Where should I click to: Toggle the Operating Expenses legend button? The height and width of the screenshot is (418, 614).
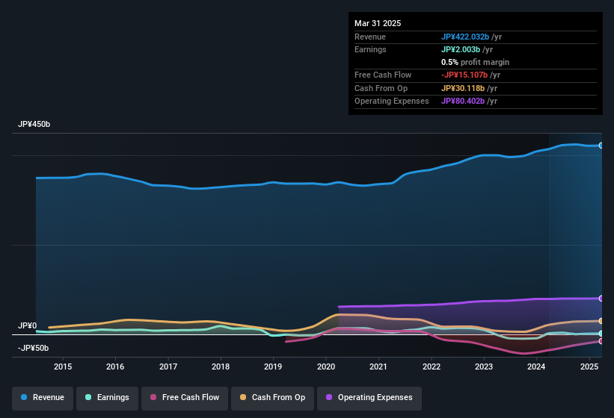click(369, 398)
